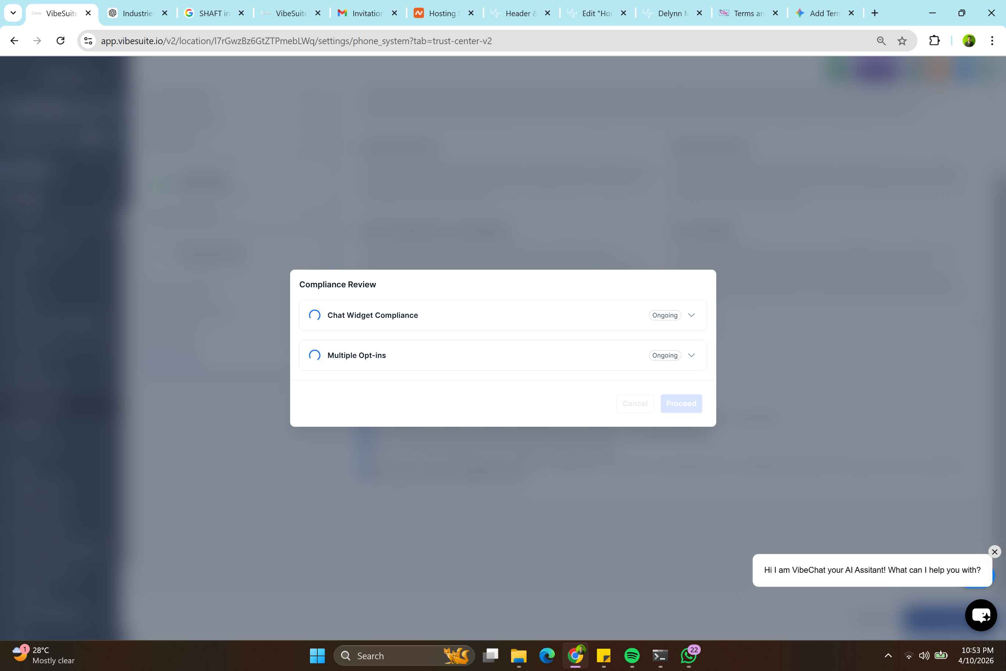The width and height of the screenshot is (1006, 671).
Task: Bookmark this page with the star icon
Action: pos(902,41)
